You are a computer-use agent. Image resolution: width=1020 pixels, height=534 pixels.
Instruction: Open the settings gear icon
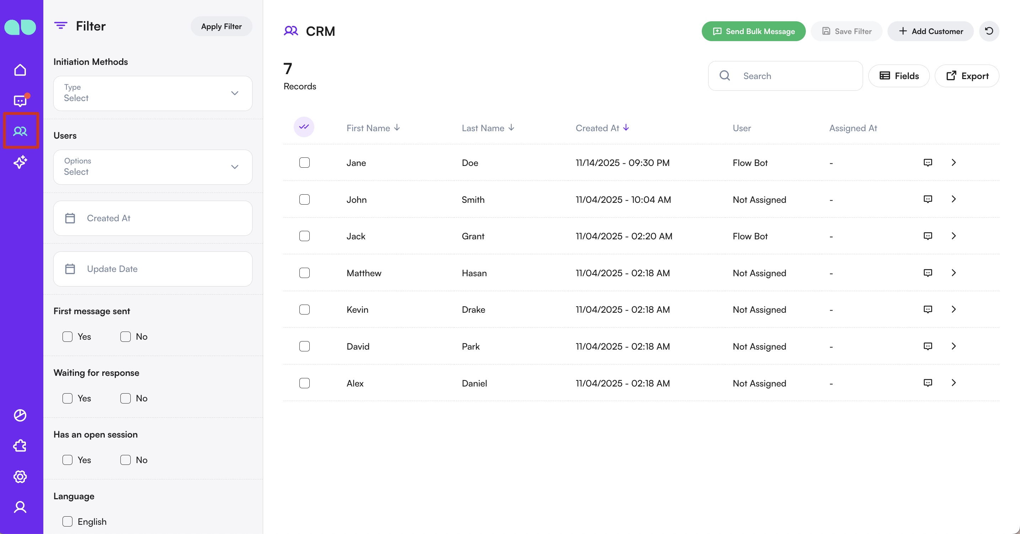(20, 476)
